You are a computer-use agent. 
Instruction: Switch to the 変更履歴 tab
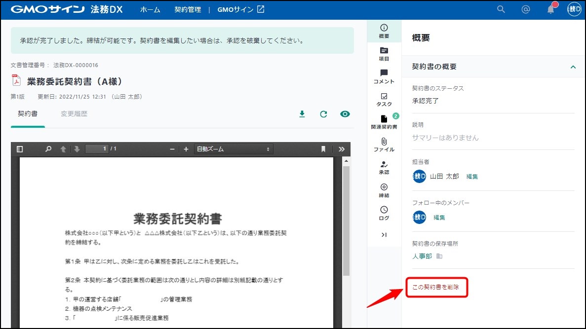(74, 114)
